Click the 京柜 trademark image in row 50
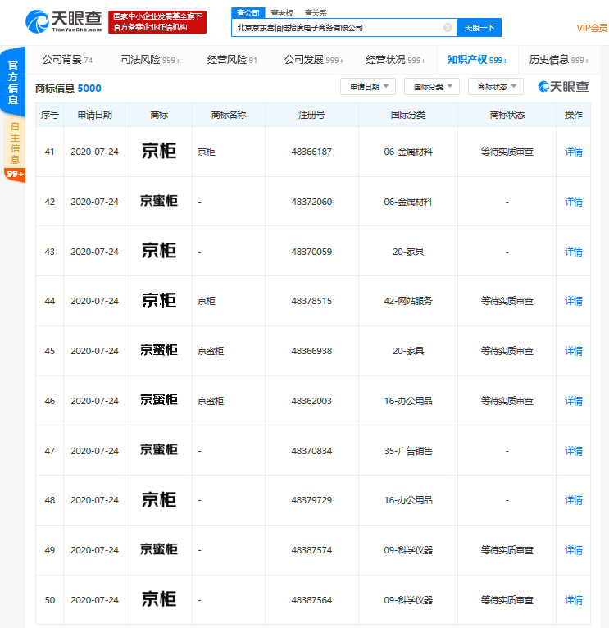 [x=159, y=599]
